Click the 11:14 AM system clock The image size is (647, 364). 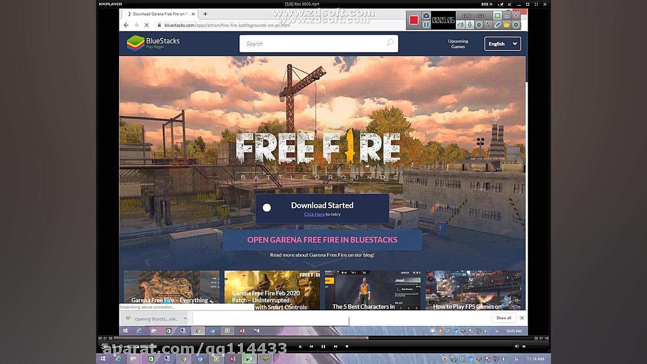536,359
